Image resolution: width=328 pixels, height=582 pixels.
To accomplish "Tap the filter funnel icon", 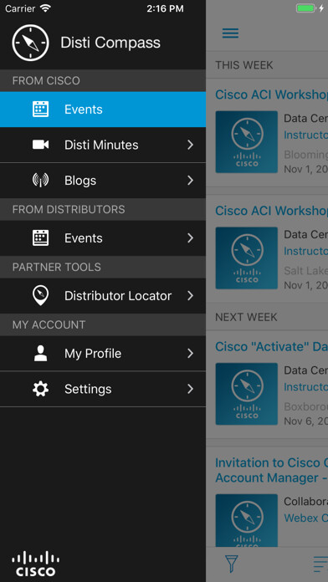I will (232, 564).
